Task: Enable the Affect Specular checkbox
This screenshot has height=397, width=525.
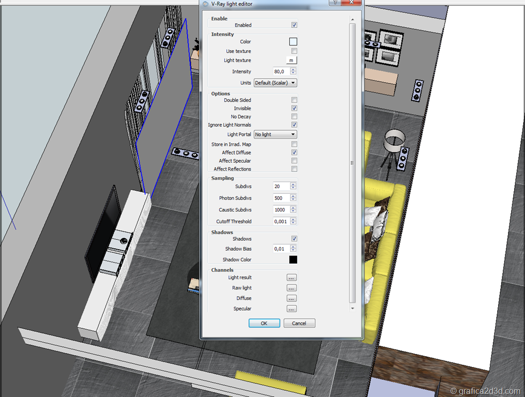Action: (294, 161)
